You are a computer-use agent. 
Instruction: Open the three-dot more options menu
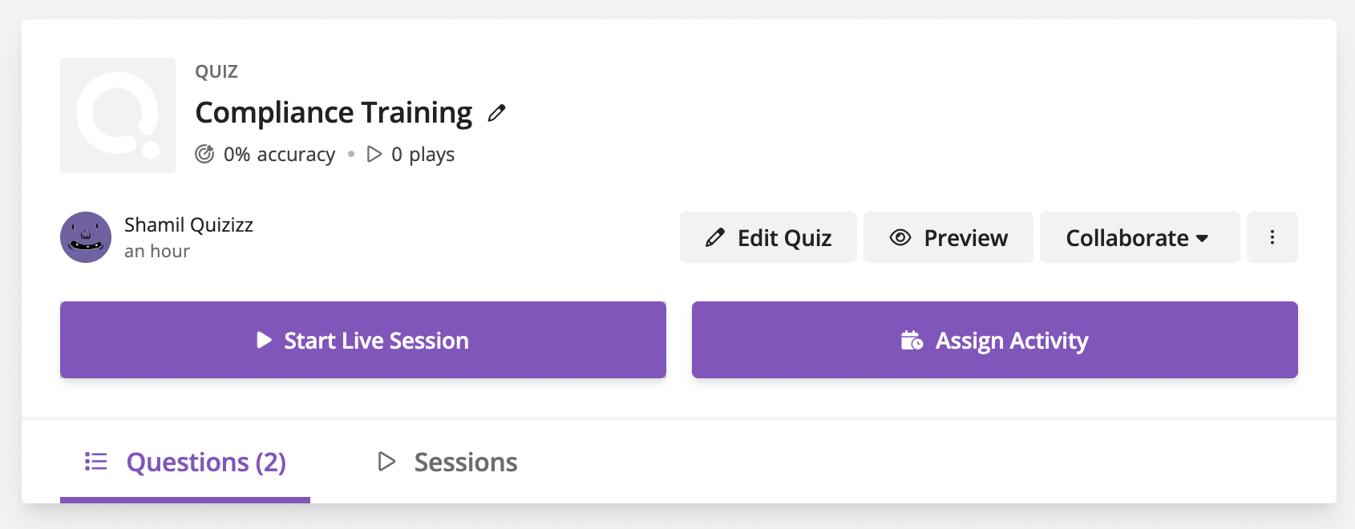tap(1272, 237)
